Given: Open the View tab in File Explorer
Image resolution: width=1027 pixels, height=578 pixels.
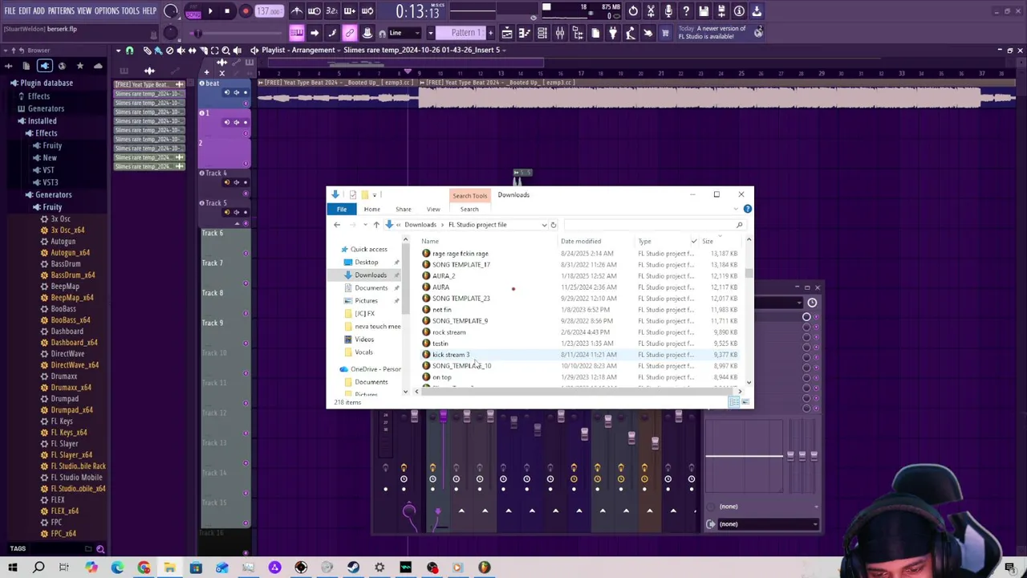Looking at the screenshot, I should point(433,210).
